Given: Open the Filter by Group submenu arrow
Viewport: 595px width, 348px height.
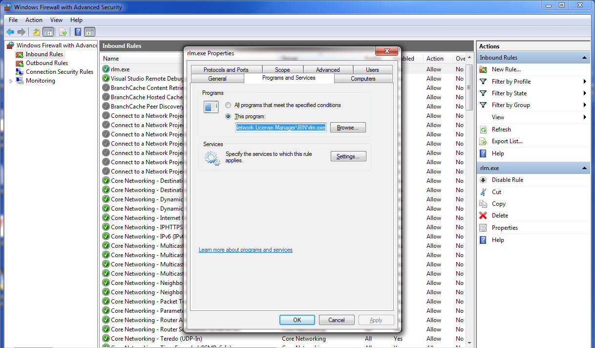Looking at the screenshot, I should click(x=585, y=105).
